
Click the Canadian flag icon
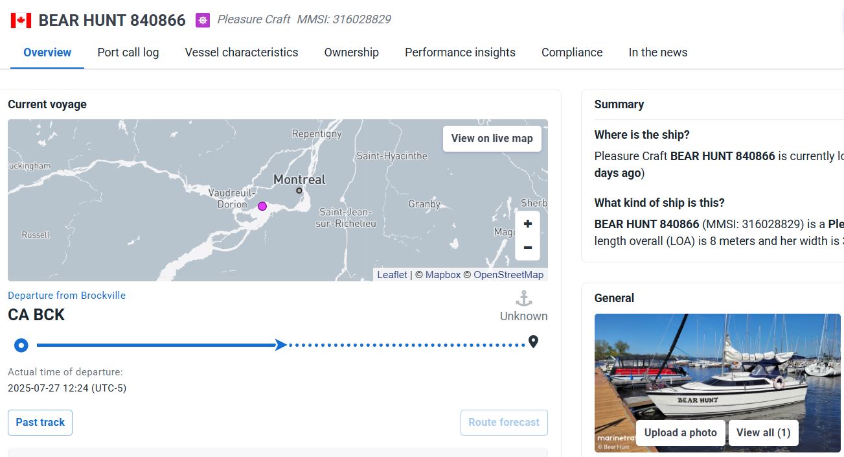coord(21,20)
